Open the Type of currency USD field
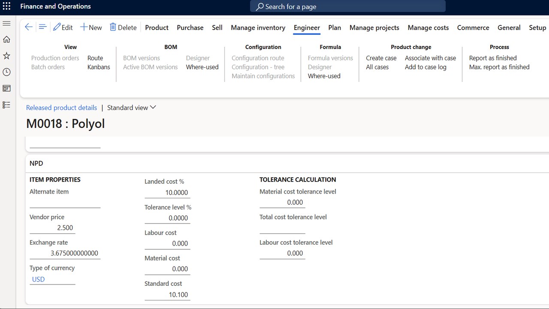The width and height of the screenshot is (549, 309). [x=52, y=279]
